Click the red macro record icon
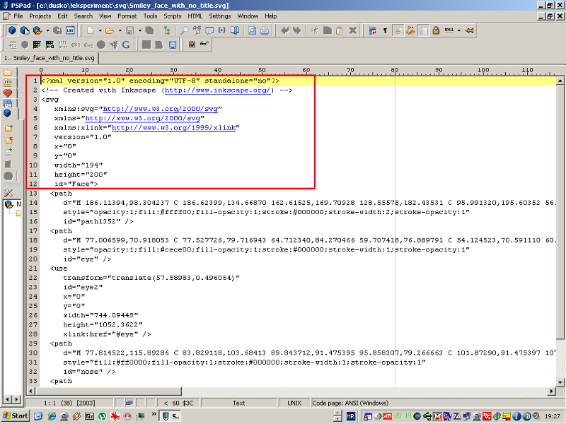566x424 pixels. [192, 45]
